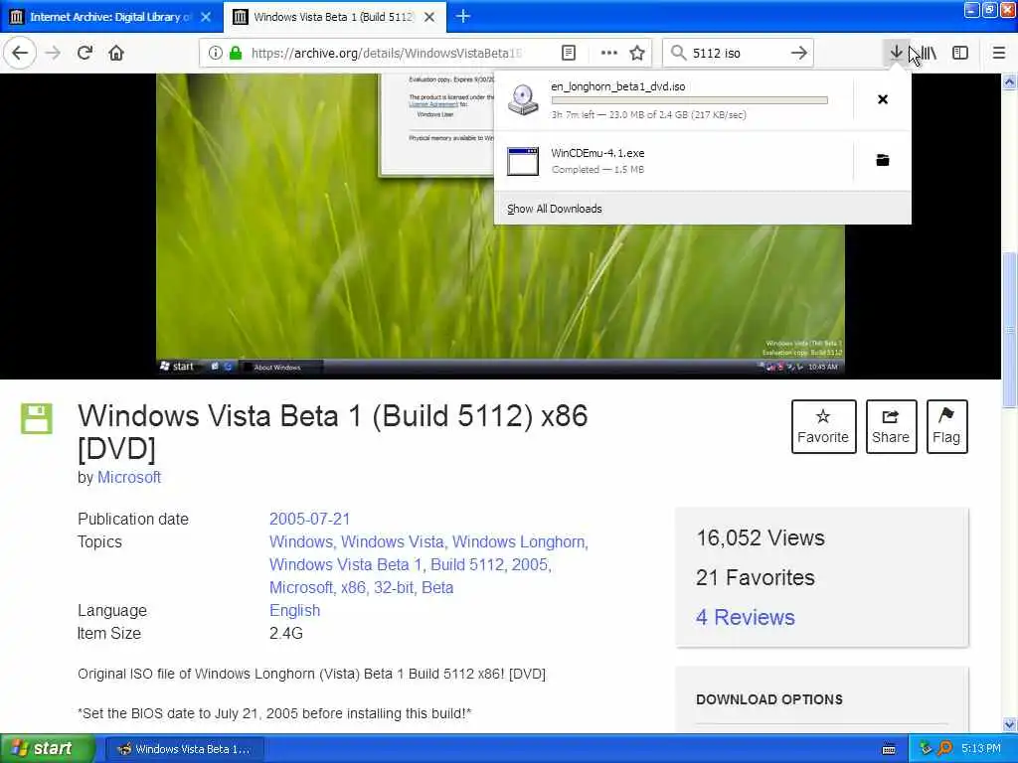This screenshot has height=763, width=1018.
Task: Open the Library bookshelf icon
Action: [x=929, y=53]
